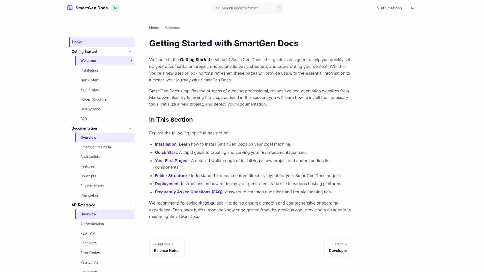This screenshot has height=272, width=484.
Task: Focus the Search documentation input field
Action: click(248, 8)
